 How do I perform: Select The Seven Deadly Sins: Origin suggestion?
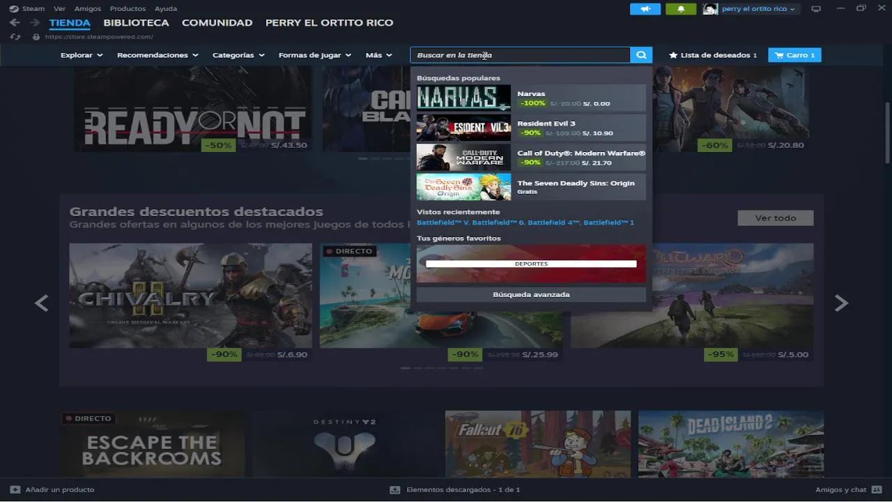(531, 187)
